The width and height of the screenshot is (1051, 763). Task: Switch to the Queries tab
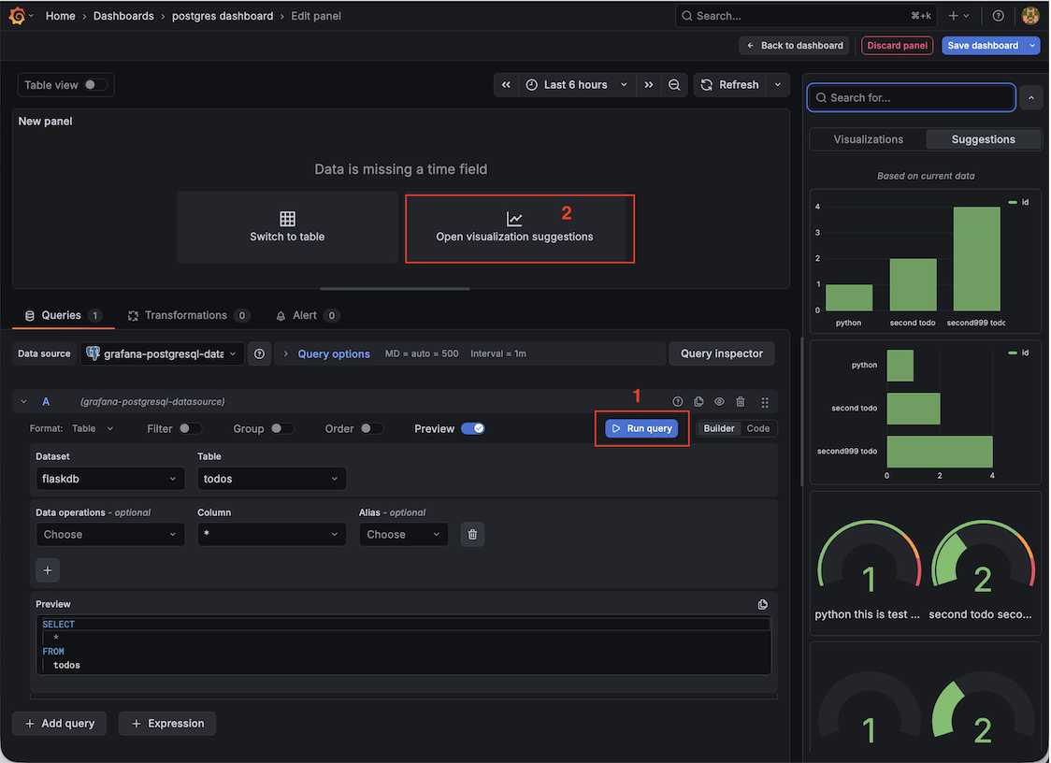[63, 315]
